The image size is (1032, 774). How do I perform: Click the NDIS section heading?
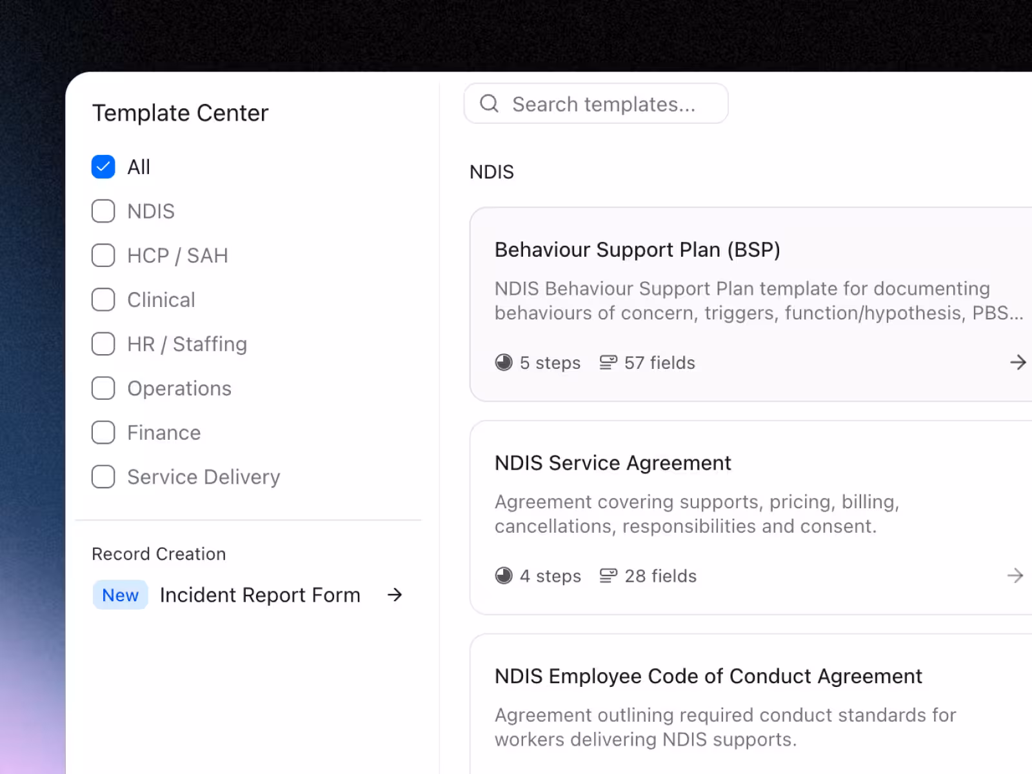click(x=491, y=172)
